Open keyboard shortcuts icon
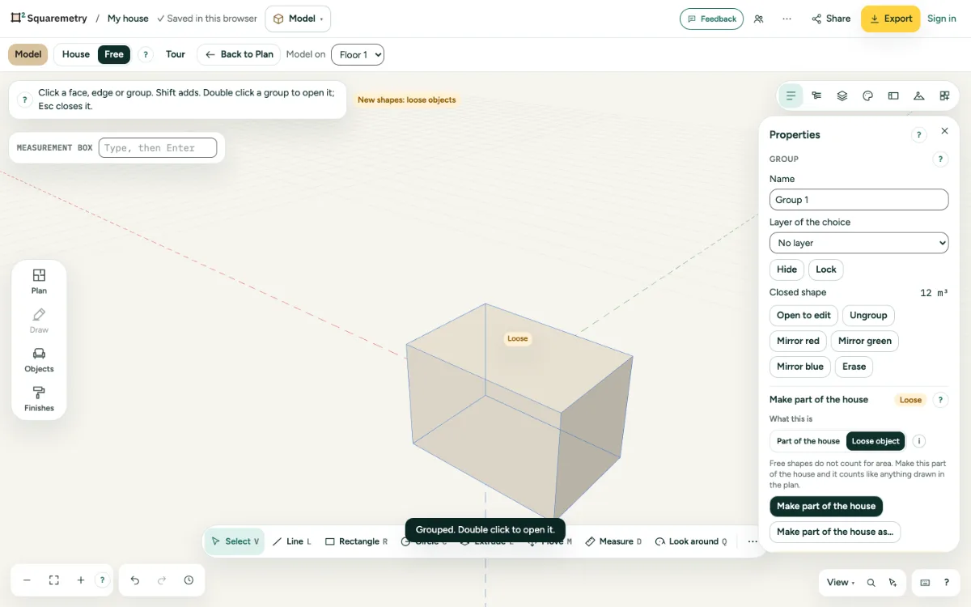The image size is (971, 607). tap(925, 583)
